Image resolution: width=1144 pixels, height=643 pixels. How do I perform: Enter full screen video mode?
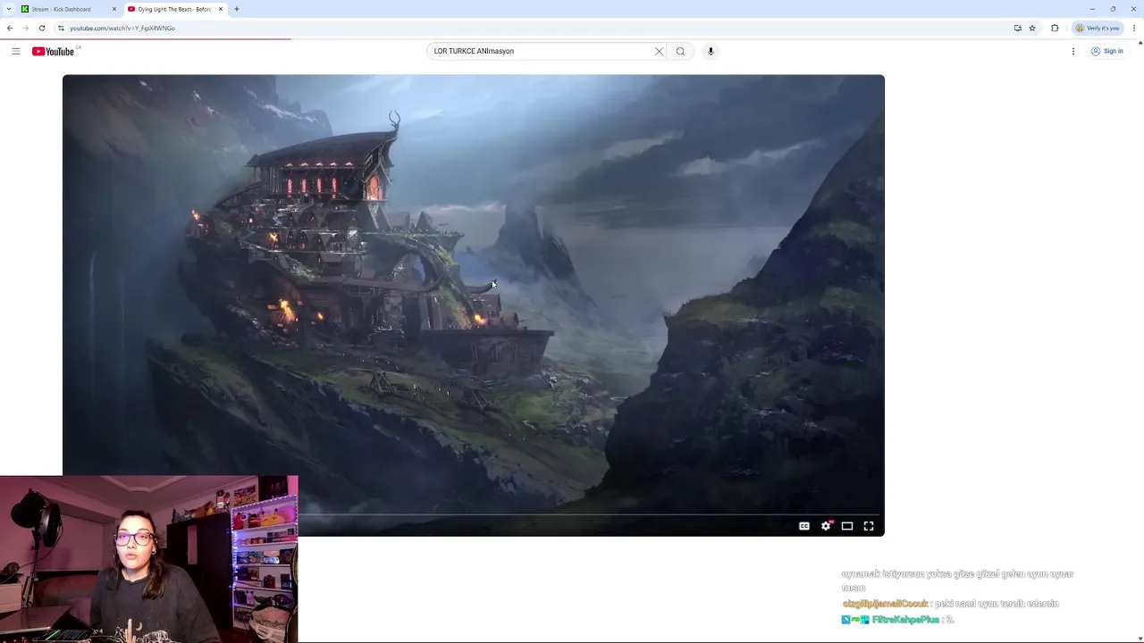click(x=869, y=526)
